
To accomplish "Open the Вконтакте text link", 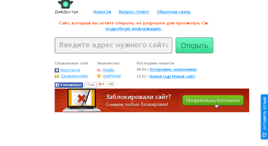I will (x=70, y=70).
